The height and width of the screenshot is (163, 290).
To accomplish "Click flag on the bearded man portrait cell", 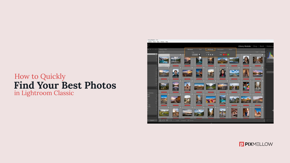I will 180,68.
